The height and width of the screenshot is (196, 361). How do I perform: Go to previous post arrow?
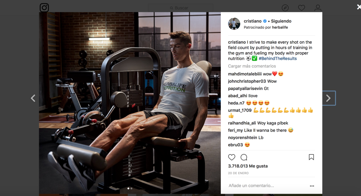(33, 98)
